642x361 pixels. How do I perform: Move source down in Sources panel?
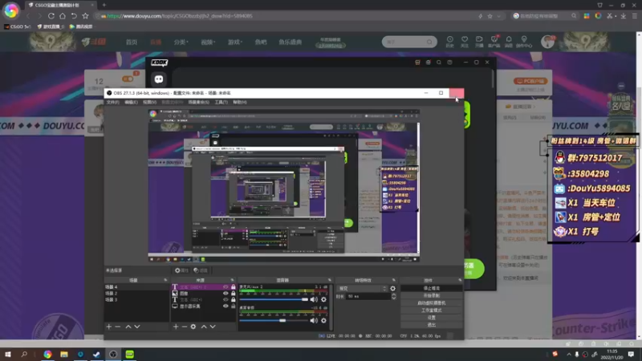[213, 327]
